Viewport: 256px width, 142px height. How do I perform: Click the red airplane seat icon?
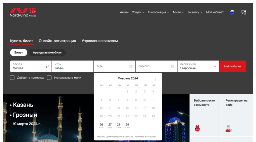tap(197, 128)
